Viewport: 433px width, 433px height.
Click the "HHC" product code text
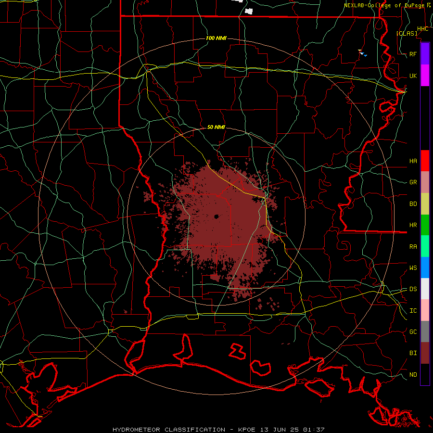click(422, 29)
